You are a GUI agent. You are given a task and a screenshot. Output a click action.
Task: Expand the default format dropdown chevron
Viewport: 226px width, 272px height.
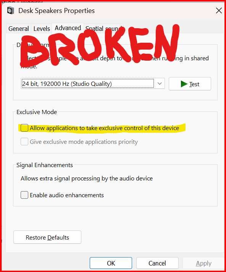click(x=160, y=84)
